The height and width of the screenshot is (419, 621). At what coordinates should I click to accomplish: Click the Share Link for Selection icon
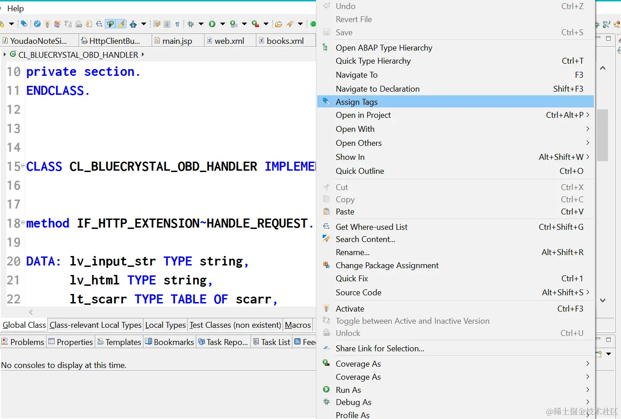[326, 348]
